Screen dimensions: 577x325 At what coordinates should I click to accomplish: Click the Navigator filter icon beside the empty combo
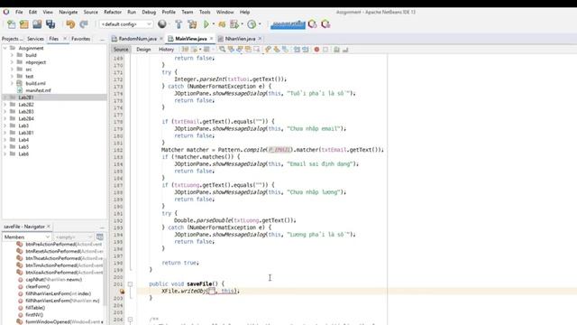pos(100,237)
